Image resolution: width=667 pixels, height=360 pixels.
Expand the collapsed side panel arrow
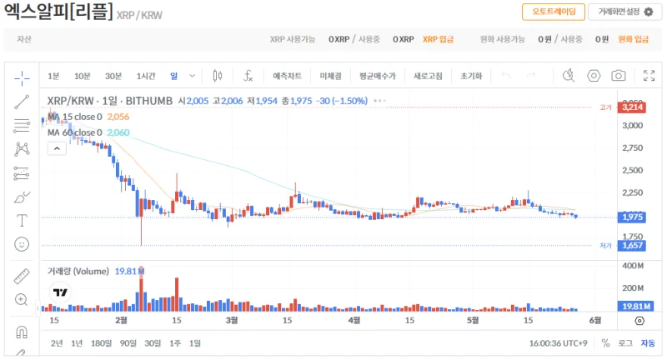38,308
